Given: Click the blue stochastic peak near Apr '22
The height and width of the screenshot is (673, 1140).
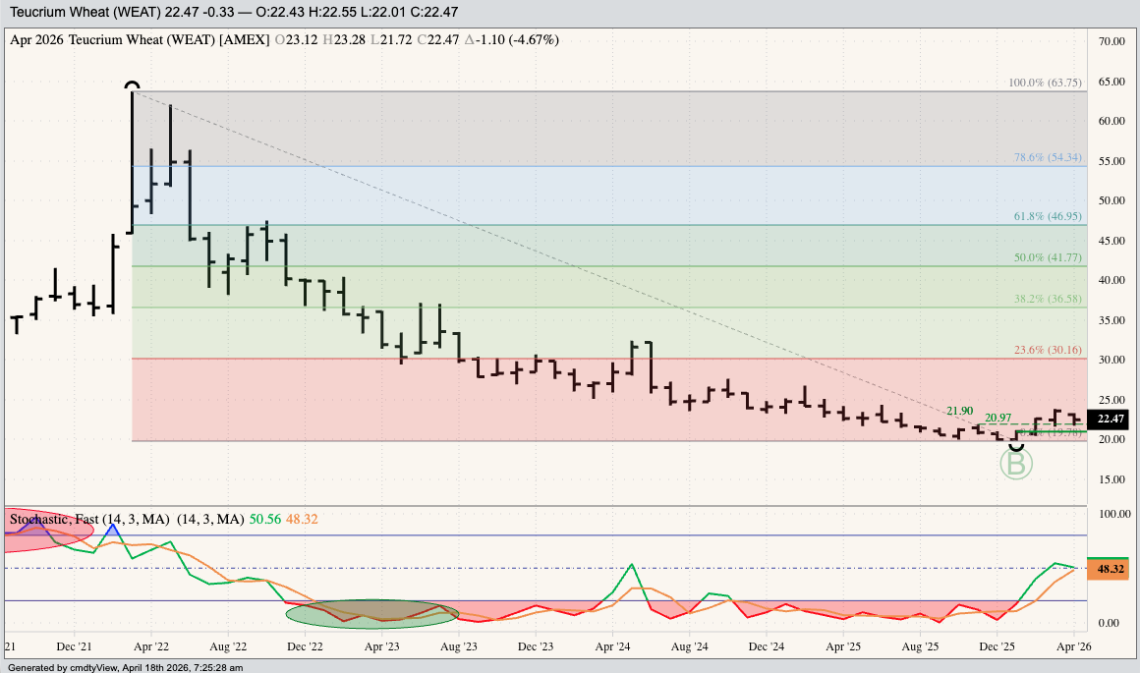Looking at the screenshot, I should (x=112, y=527).
